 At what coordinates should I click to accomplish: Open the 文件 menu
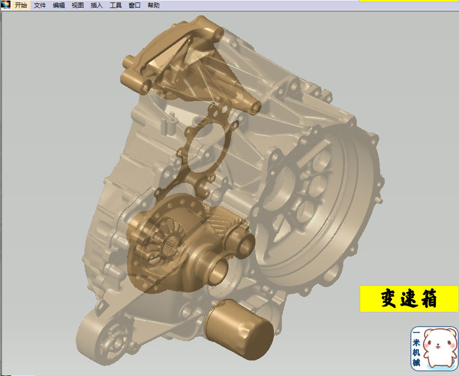click(x=40, y=5)
